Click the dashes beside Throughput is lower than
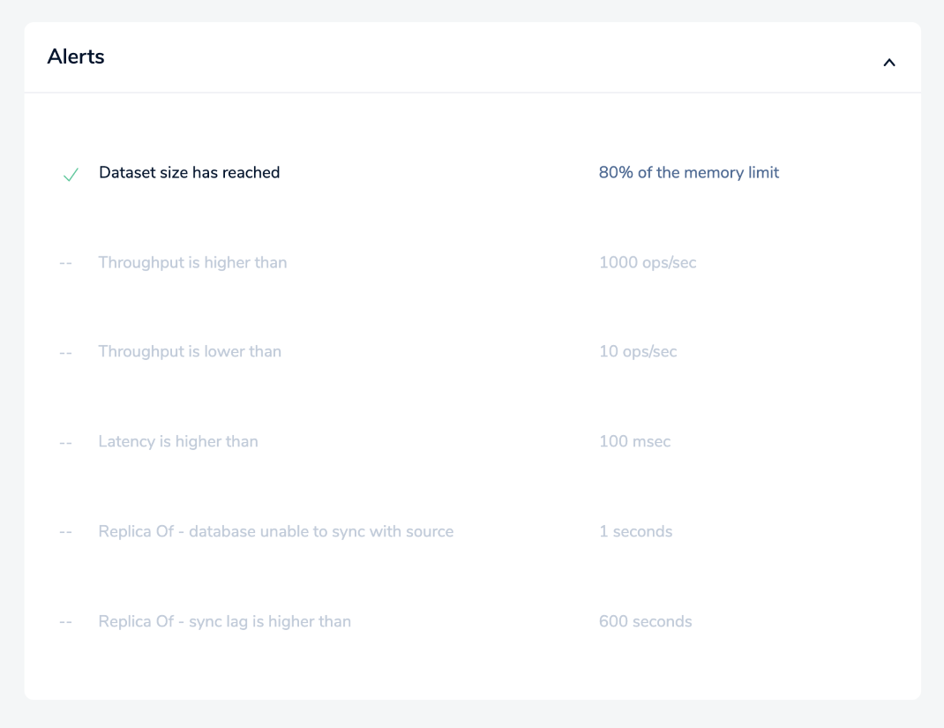 [x=65, y=352]
